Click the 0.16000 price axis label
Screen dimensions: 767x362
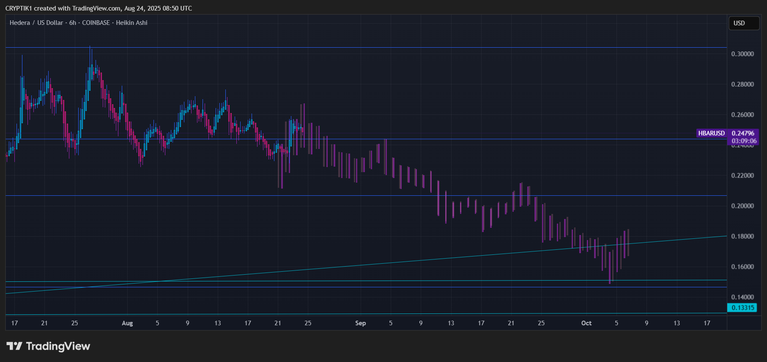(742, 267)
